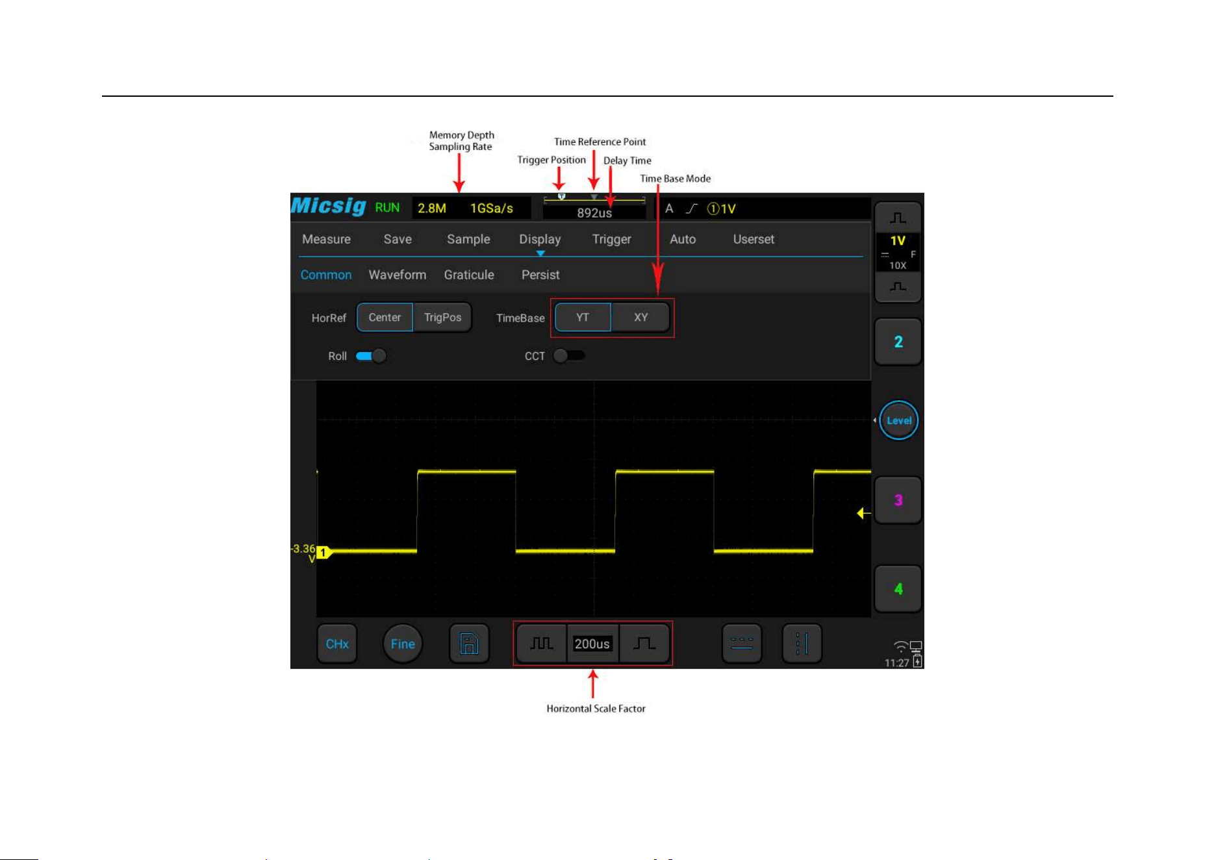Enable channel 2 button
Viewport: 1216px width, 860px height.
point(898,342)
